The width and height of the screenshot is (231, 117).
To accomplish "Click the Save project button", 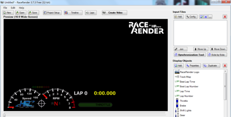I will 34,13.
